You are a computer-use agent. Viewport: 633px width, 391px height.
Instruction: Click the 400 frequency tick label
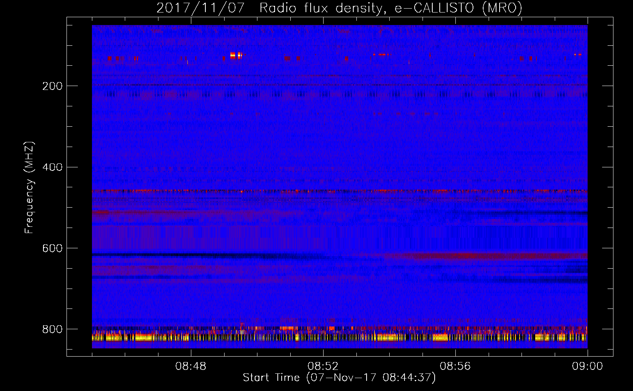(x=52, y=167)
